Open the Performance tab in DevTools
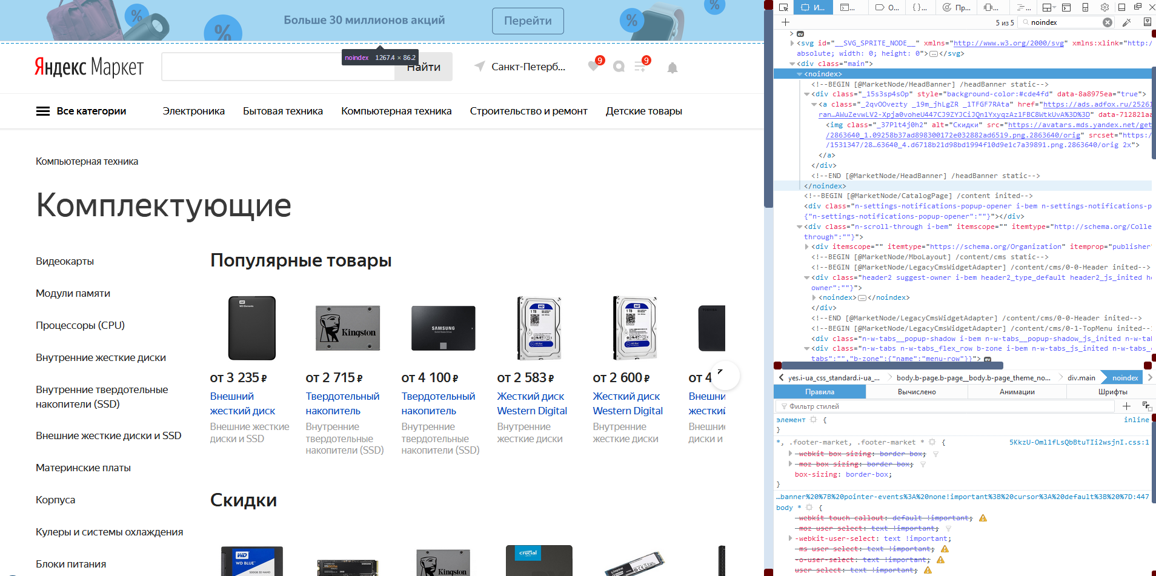The image size is (1156, 576). tap(956, 7)
